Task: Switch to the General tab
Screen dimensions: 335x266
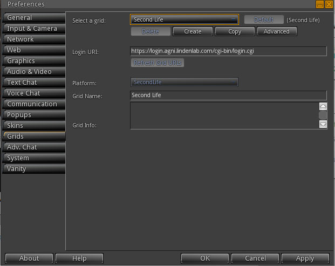Action: [x=34, y=17]
